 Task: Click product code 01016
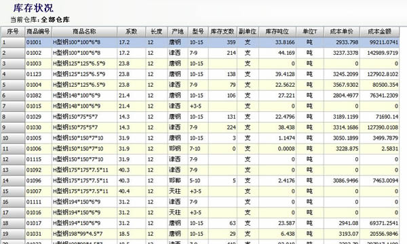click(34, 212)
